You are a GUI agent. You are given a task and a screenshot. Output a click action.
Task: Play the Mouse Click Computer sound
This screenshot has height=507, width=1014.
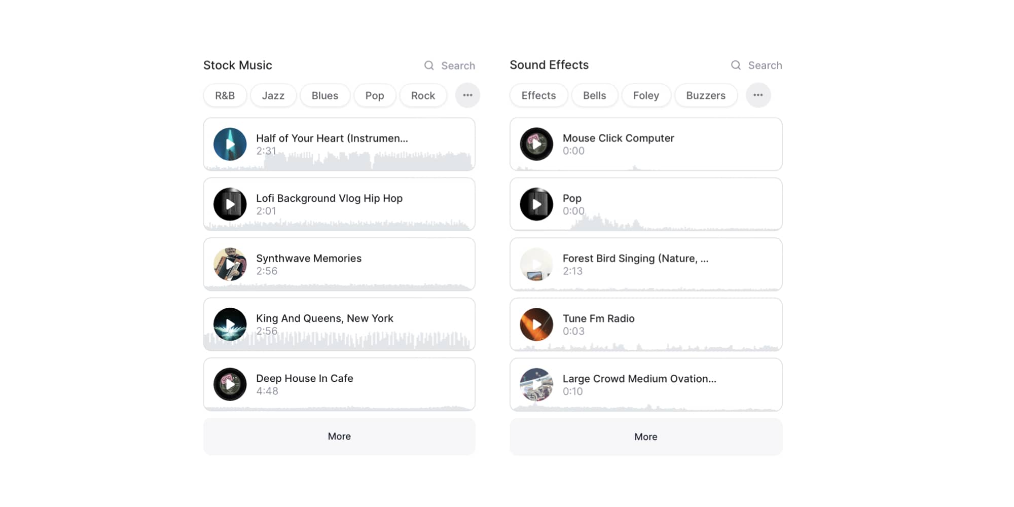[x=536, y=144]
